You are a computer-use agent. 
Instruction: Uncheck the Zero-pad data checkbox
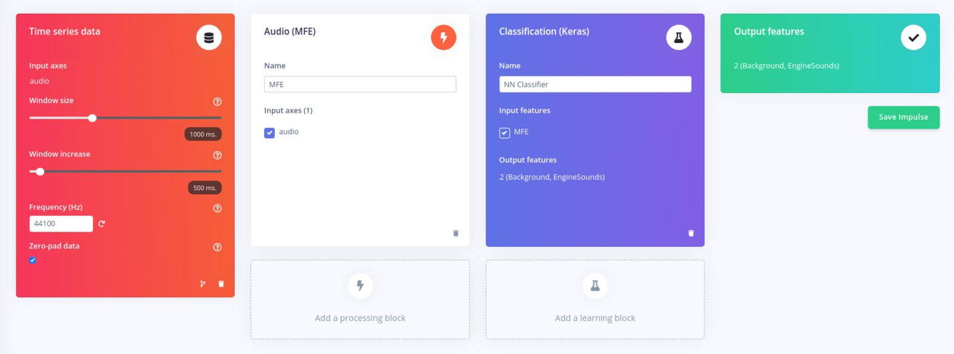(x=33, y=260)
